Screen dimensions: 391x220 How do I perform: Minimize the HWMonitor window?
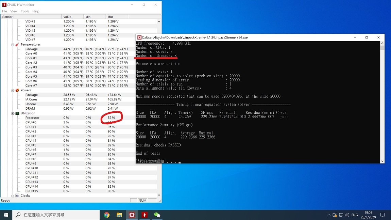point(132,5)
